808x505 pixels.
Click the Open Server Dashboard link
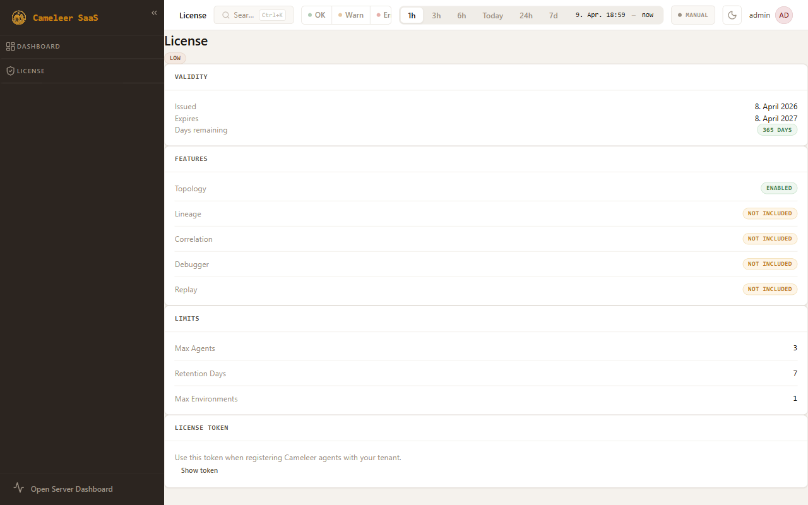point(71,489)
